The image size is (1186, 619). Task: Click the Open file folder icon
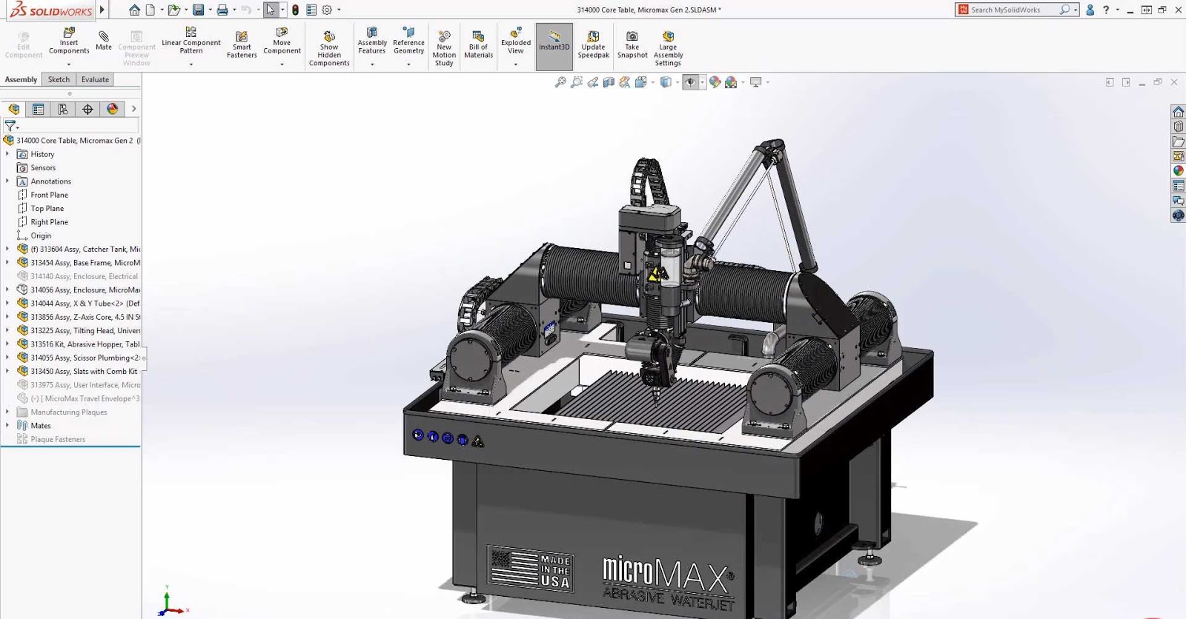[x=173, y=10]
